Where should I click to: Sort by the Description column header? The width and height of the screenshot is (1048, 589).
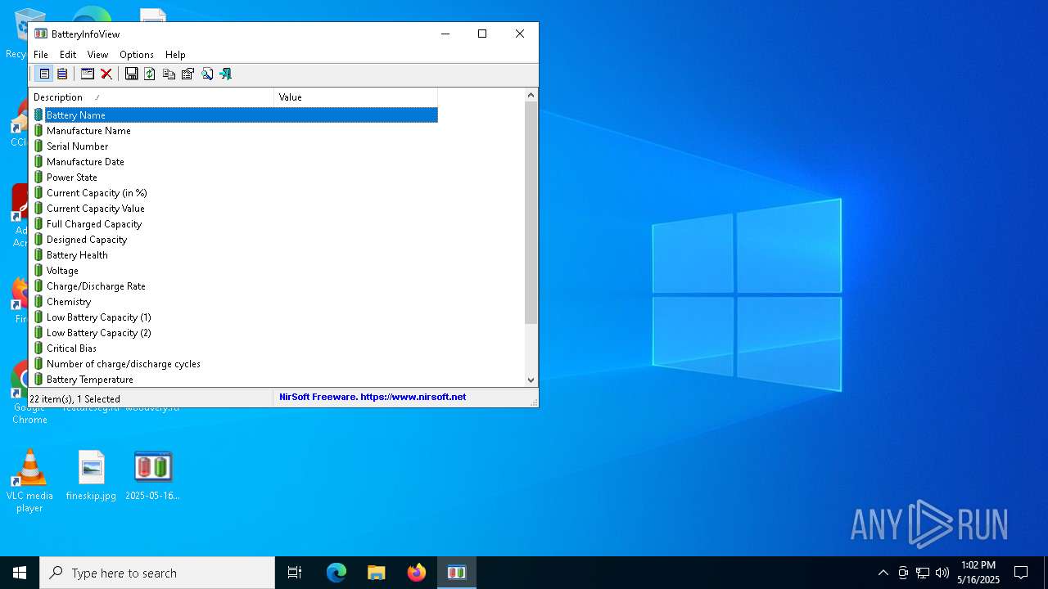(x=151, y=97)
